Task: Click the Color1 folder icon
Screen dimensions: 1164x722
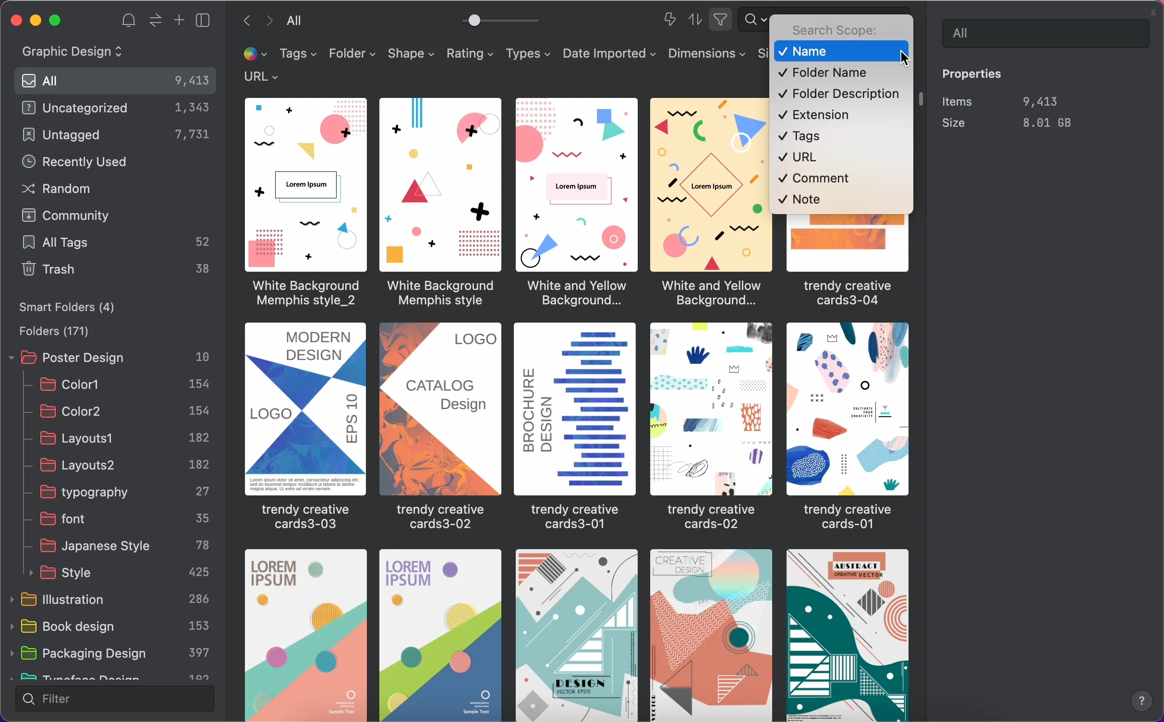Action: pyautogui.click(x=48, y=385)
